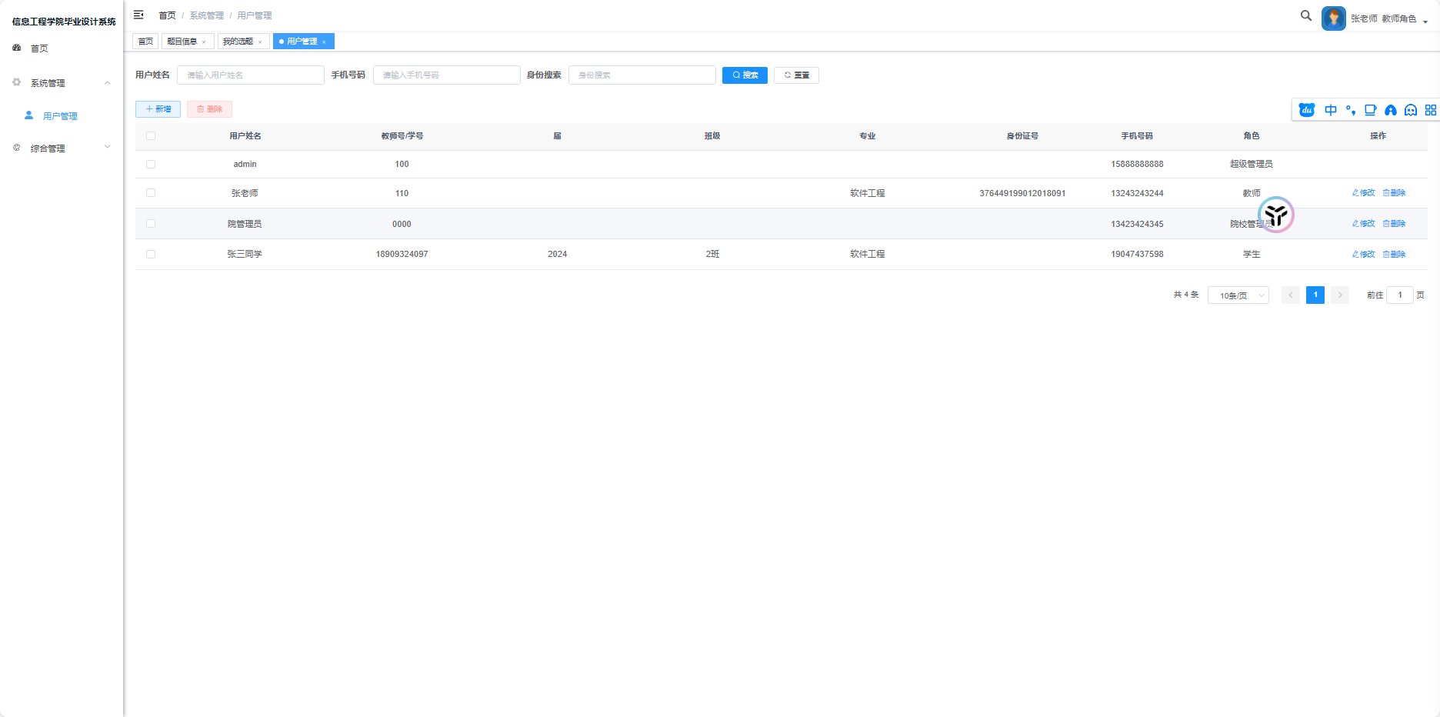
Task: Click 删除 for 院管理员
Action: [1394, 224]
